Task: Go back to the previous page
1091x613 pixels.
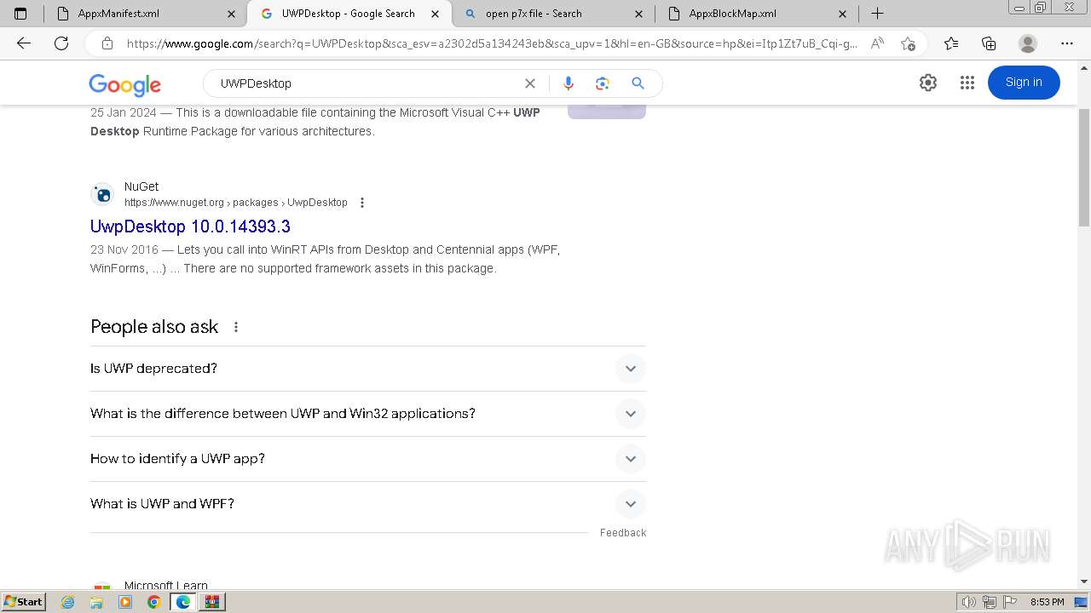Action: click(24, 43)
